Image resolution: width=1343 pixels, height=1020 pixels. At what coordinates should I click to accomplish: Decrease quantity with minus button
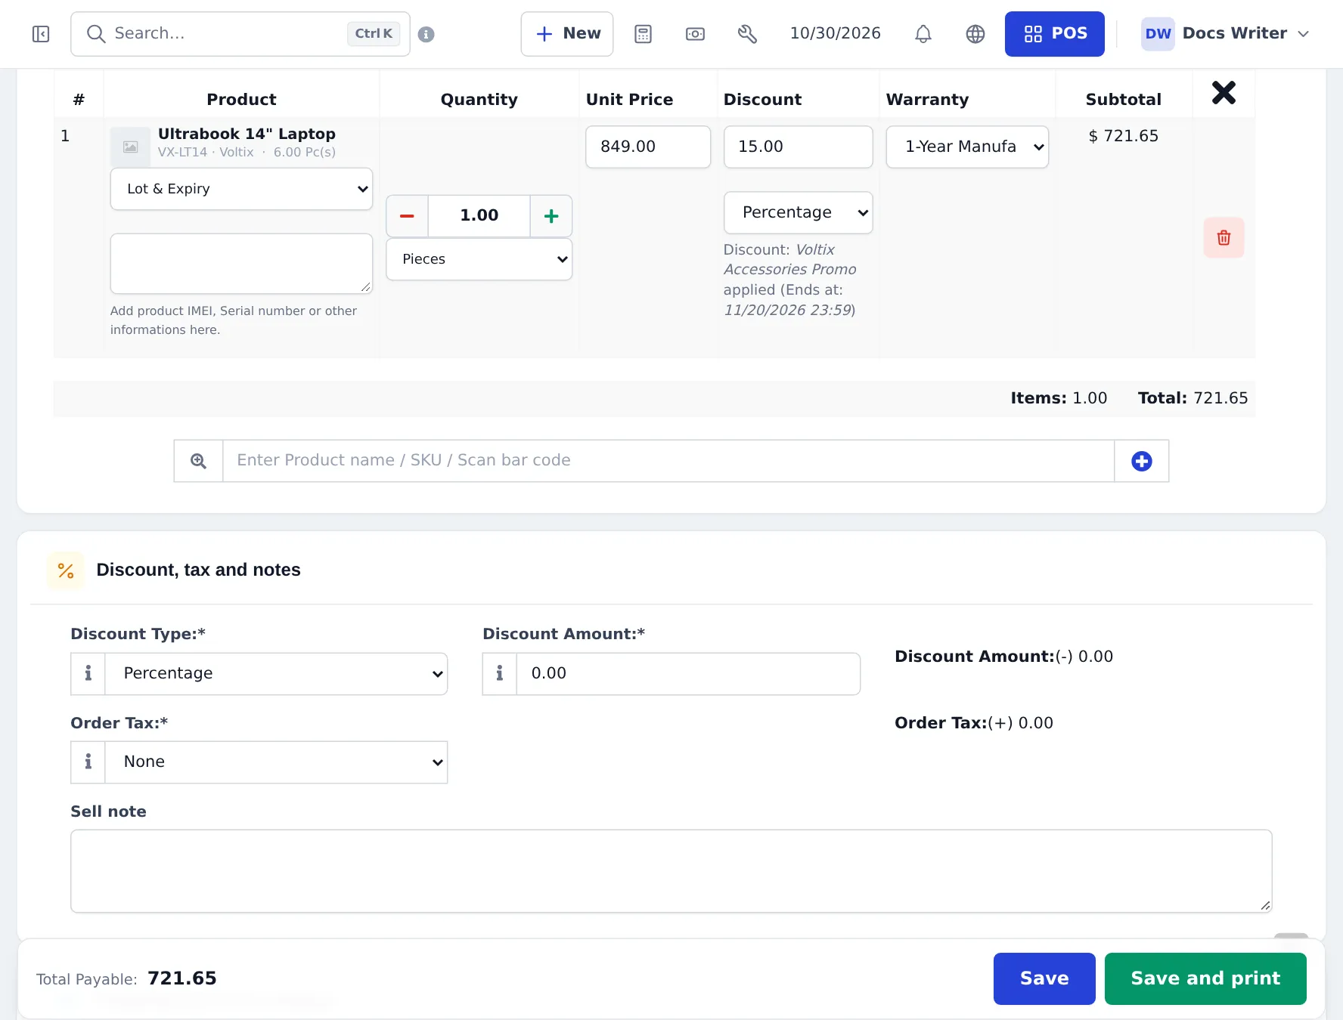point(407,216)
